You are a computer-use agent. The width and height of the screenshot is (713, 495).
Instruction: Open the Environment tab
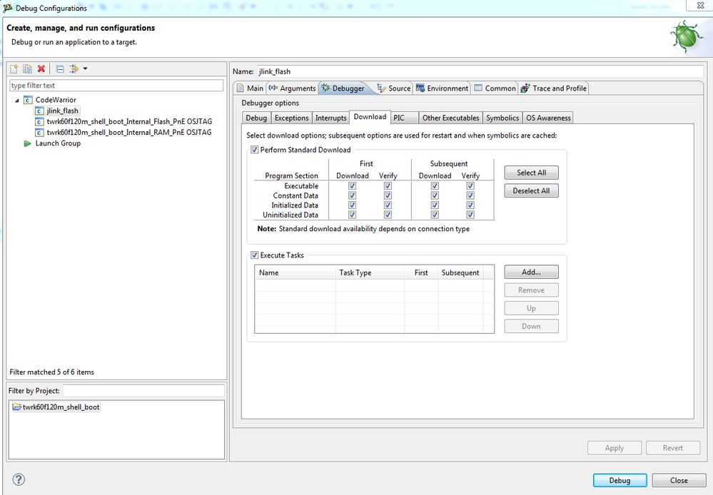coord(442,88)
